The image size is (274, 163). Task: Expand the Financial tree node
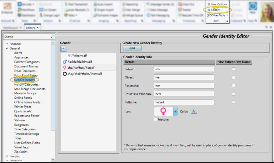[x=7, y=44]
